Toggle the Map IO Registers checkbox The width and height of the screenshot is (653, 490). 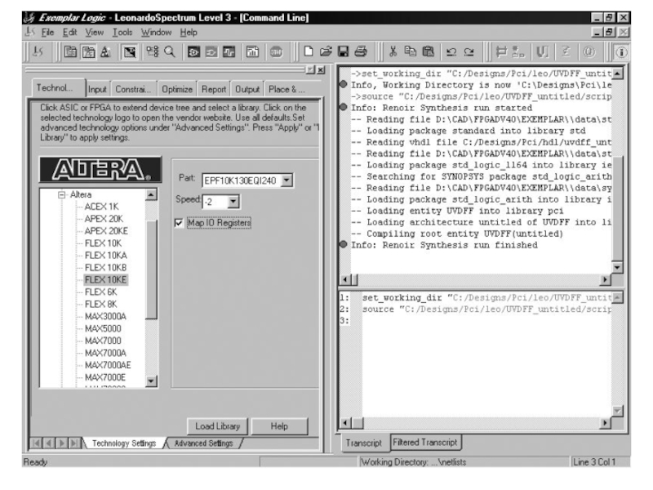pos(180,223)
